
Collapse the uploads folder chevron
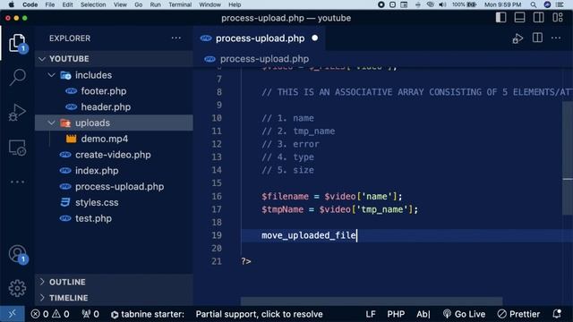point(52,123)
